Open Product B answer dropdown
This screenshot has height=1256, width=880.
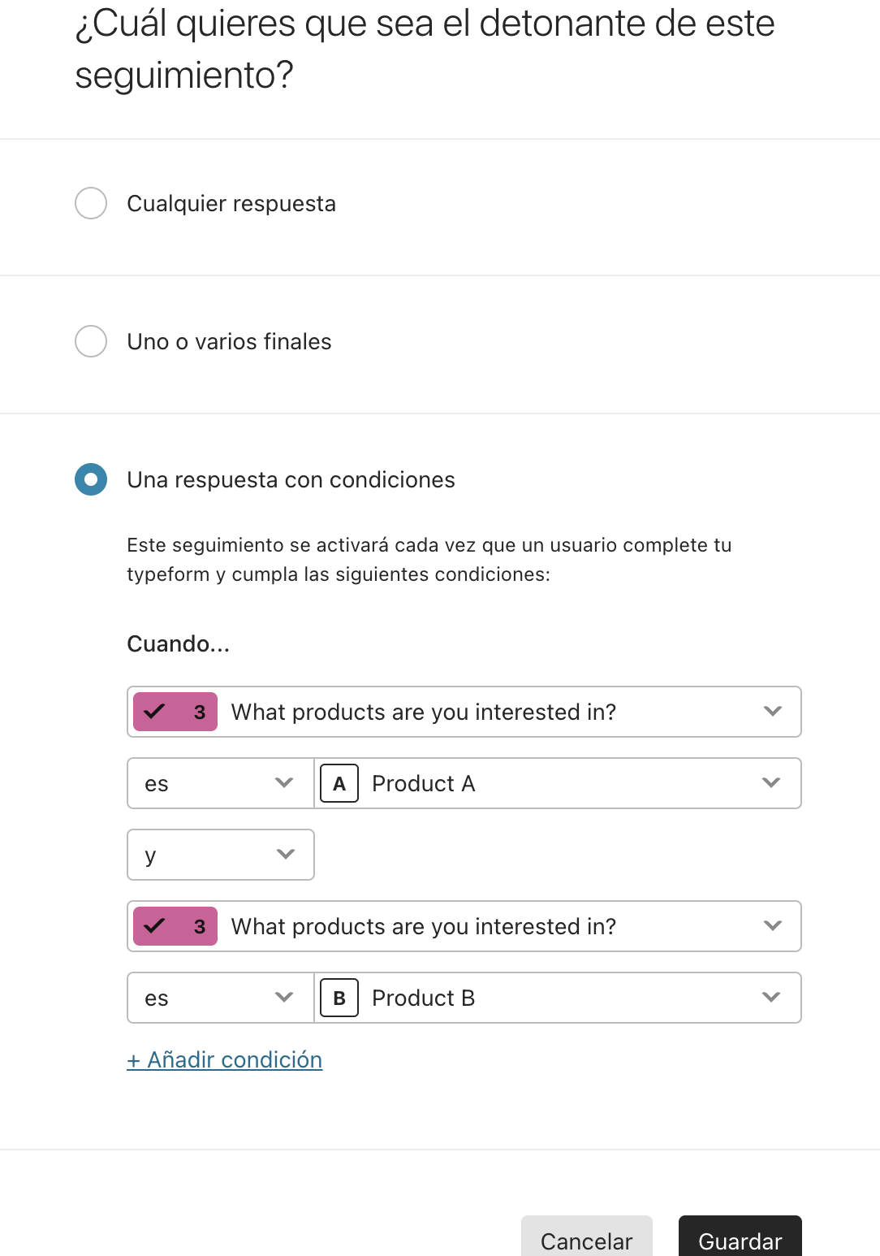(558, 998)
